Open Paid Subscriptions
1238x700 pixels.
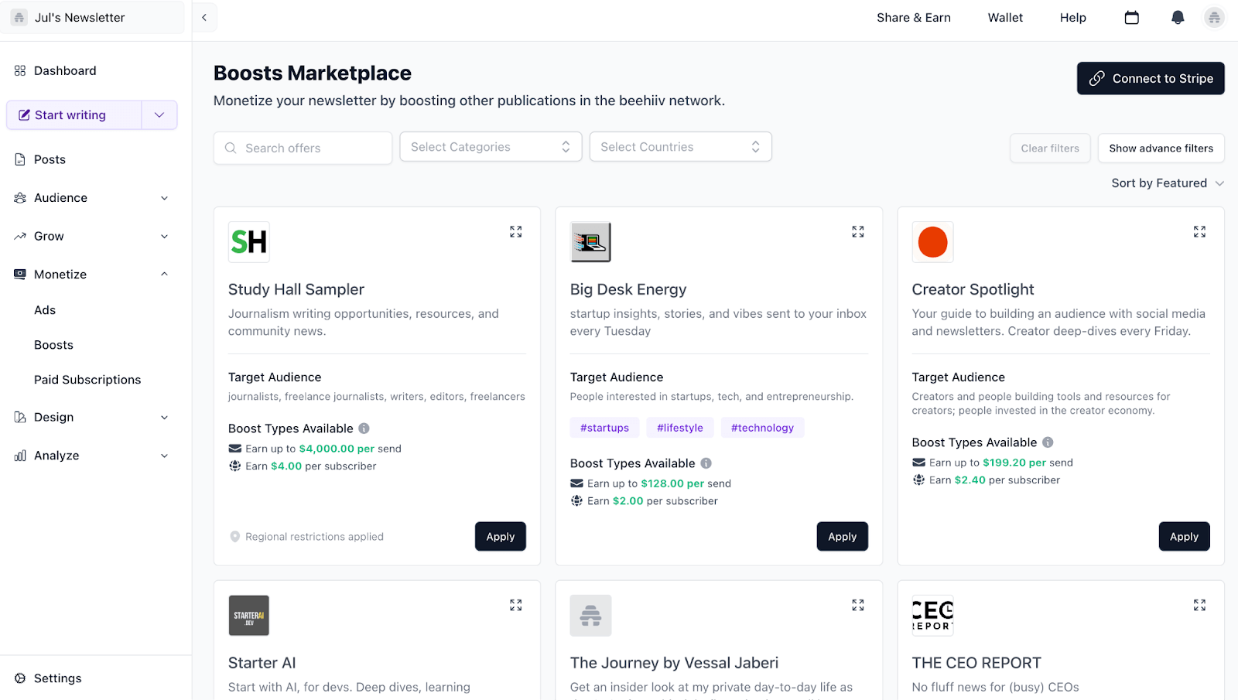pos(87,380)
